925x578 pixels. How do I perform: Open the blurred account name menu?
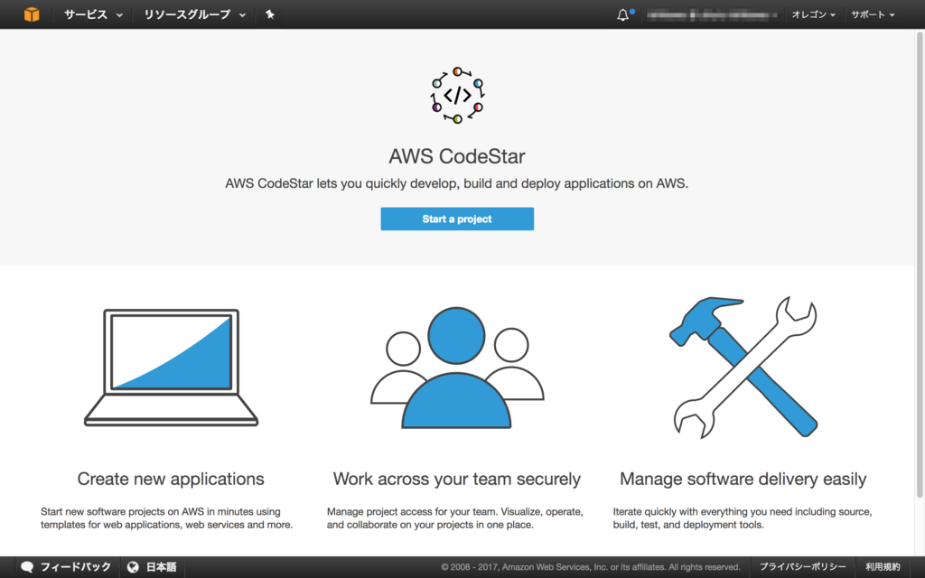tap(714, 14)
